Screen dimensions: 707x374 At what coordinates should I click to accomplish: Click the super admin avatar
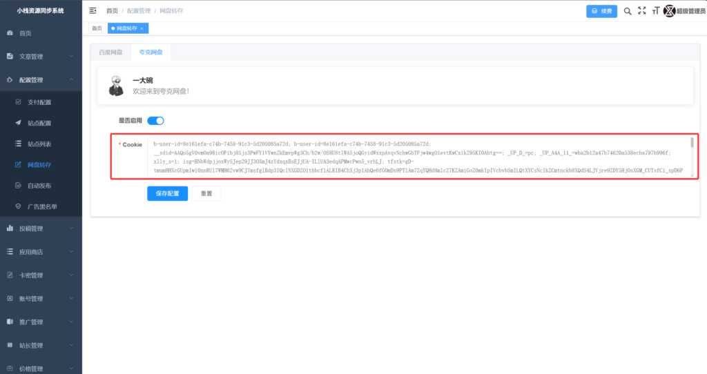pos(669,11)
